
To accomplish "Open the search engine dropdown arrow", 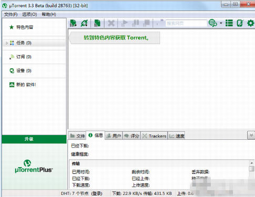I will pos(221,23).
